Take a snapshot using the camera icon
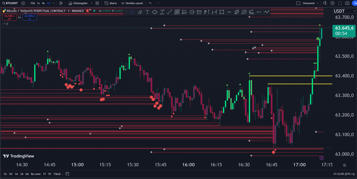Image resolution: width=357 pixels, height=179 pixels. 347,3
